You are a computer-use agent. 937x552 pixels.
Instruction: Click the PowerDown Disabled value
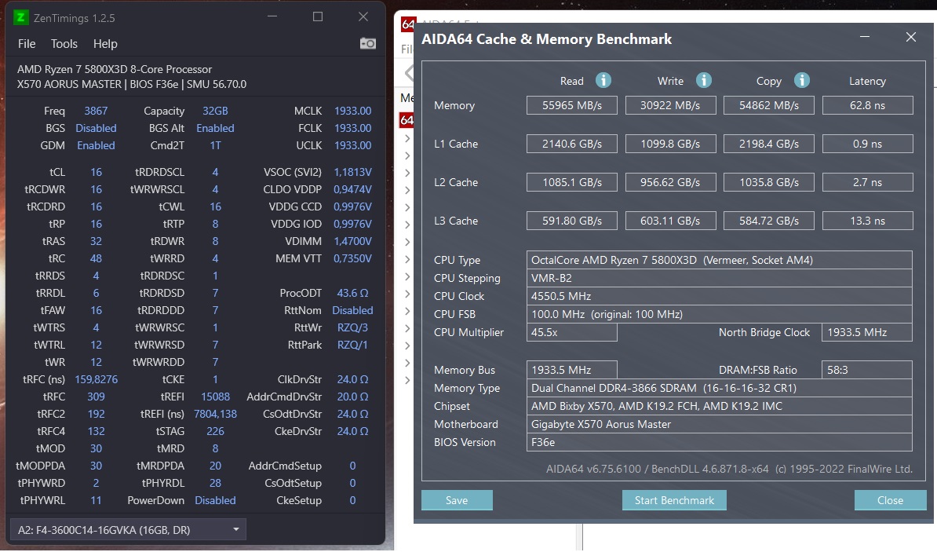tap(215, 500)
